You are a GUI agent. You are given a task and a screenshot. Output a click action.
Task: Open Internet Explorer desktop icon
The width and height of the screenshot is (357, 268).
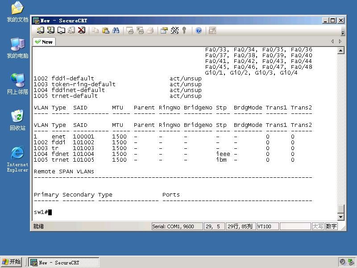tap(17, 159)
